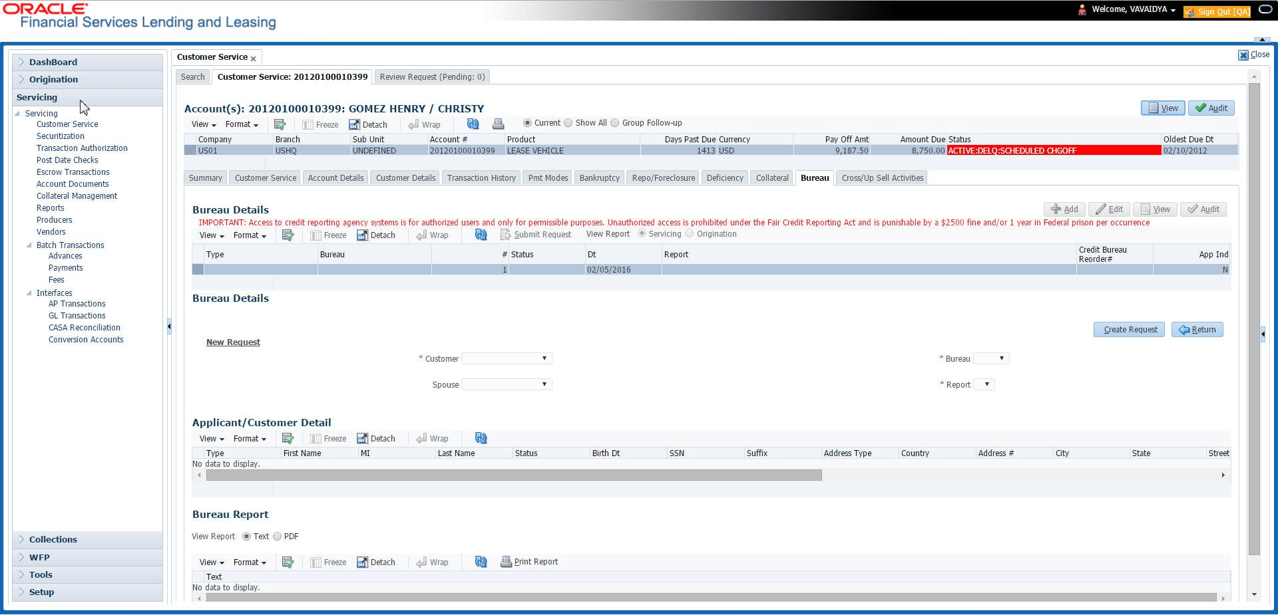Choose Text for Bureau Report view
This screenshot has width=1278, height=615.
tap(246, 537)
